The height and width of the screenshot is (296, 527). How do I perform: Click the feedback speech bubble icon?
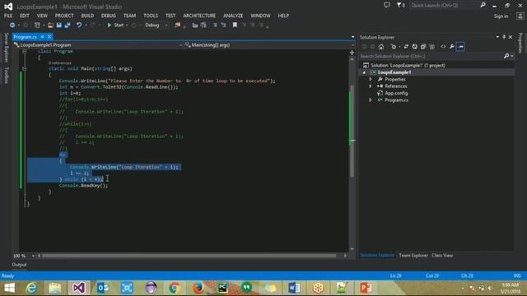click(x=387, y=5)
